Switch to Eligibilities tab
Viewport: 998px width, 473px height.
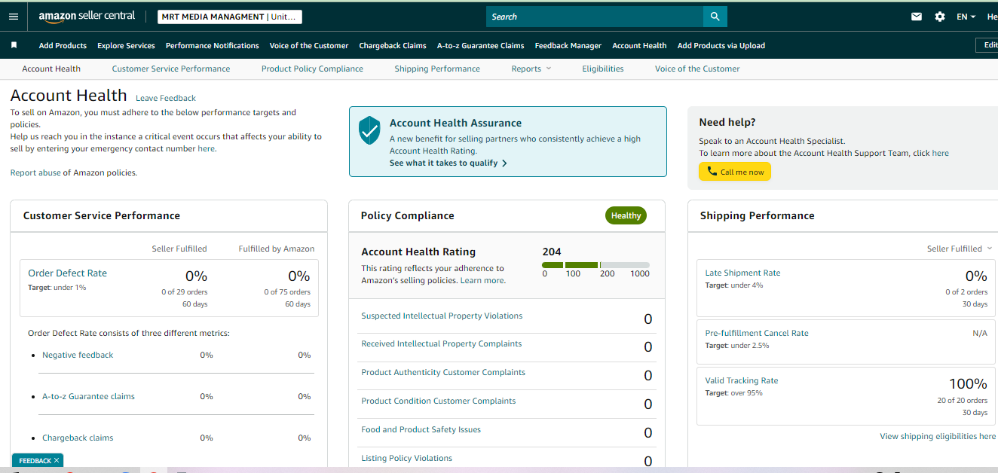click(603, 69)
